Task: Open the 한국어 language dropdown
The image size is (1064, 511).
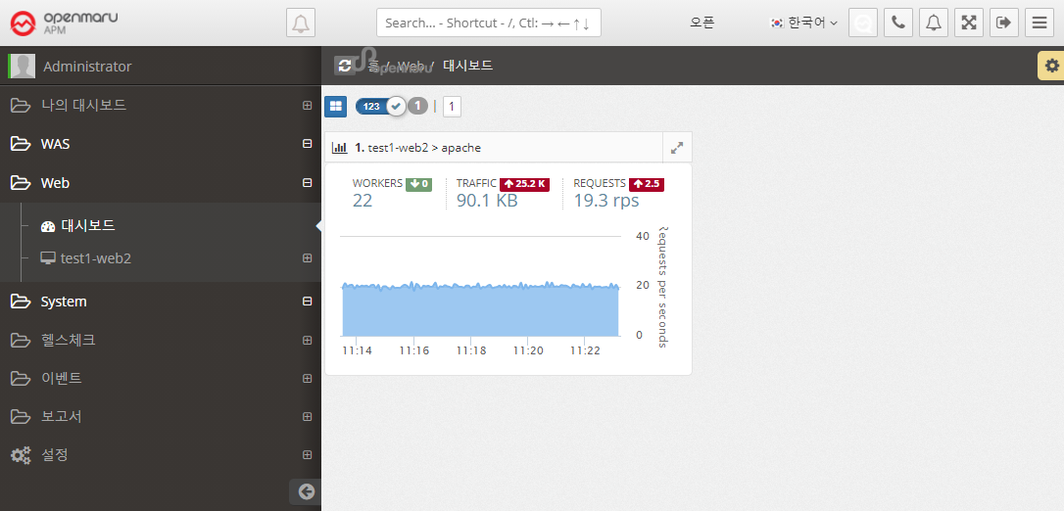Action: click(804, 23)
